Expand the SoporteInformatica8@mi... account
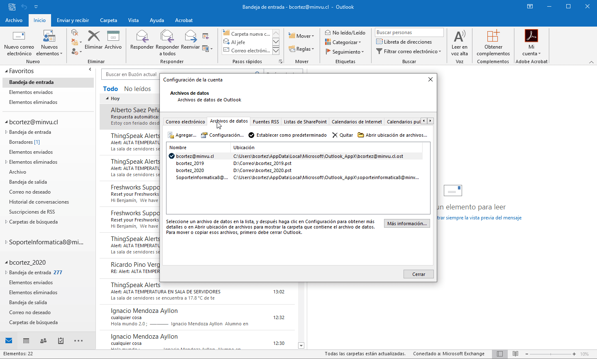 tap(6, 242)
